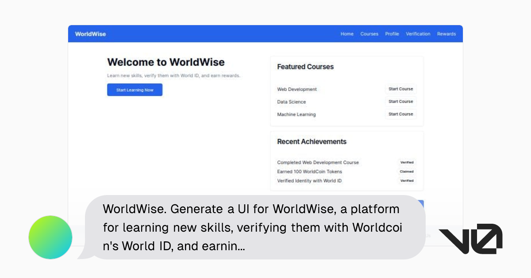The height and width of the screenshot is (278, 531).
Task: Open the Profile section
Action: click(x=392, y=34)
